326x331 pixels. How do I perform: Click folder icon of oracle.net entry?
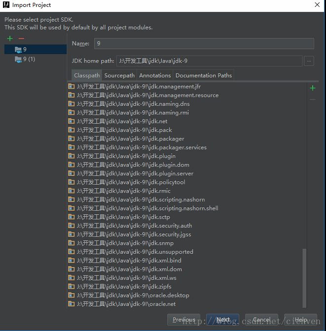(71, 304)
